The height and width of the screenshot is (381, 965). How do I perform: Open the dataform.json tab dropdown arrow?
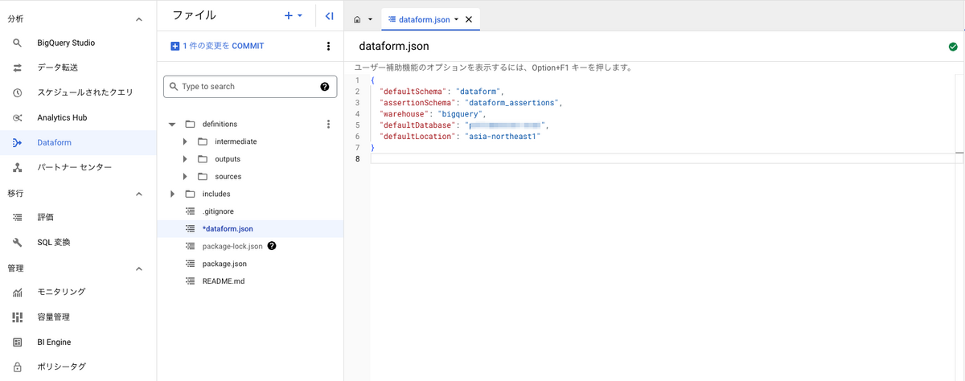[x=456, y=19]
